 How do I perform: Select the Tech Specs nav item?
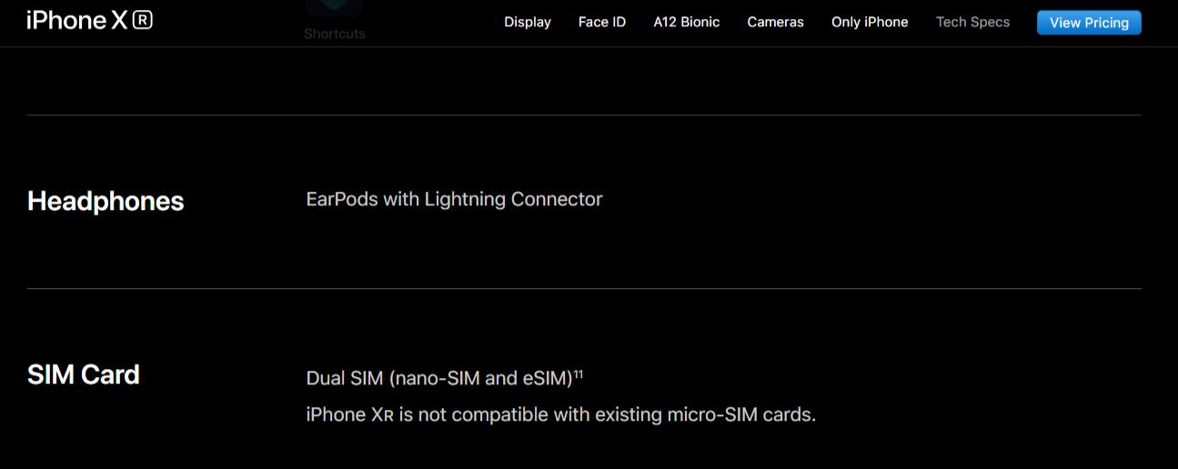click(x=972, y=22)
